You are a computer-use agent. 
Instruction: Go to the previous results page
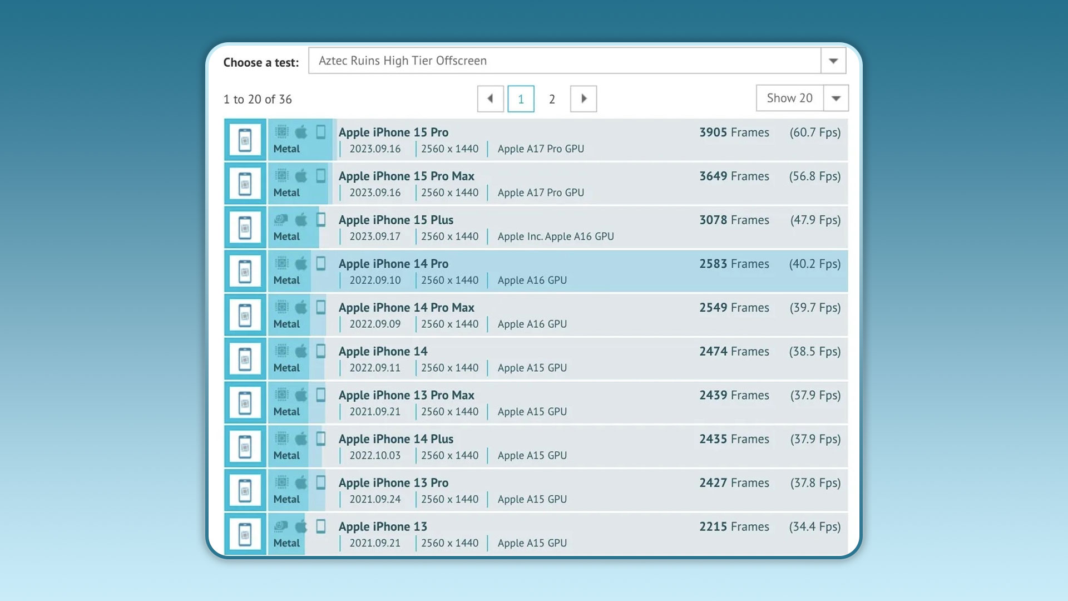[491, 98]
